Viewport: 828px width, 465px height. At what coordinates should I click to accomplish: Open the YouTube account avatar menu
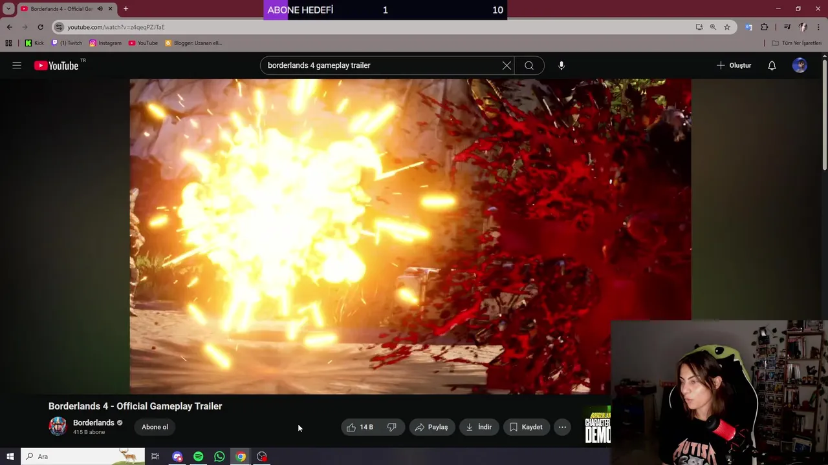click(800, 65)
